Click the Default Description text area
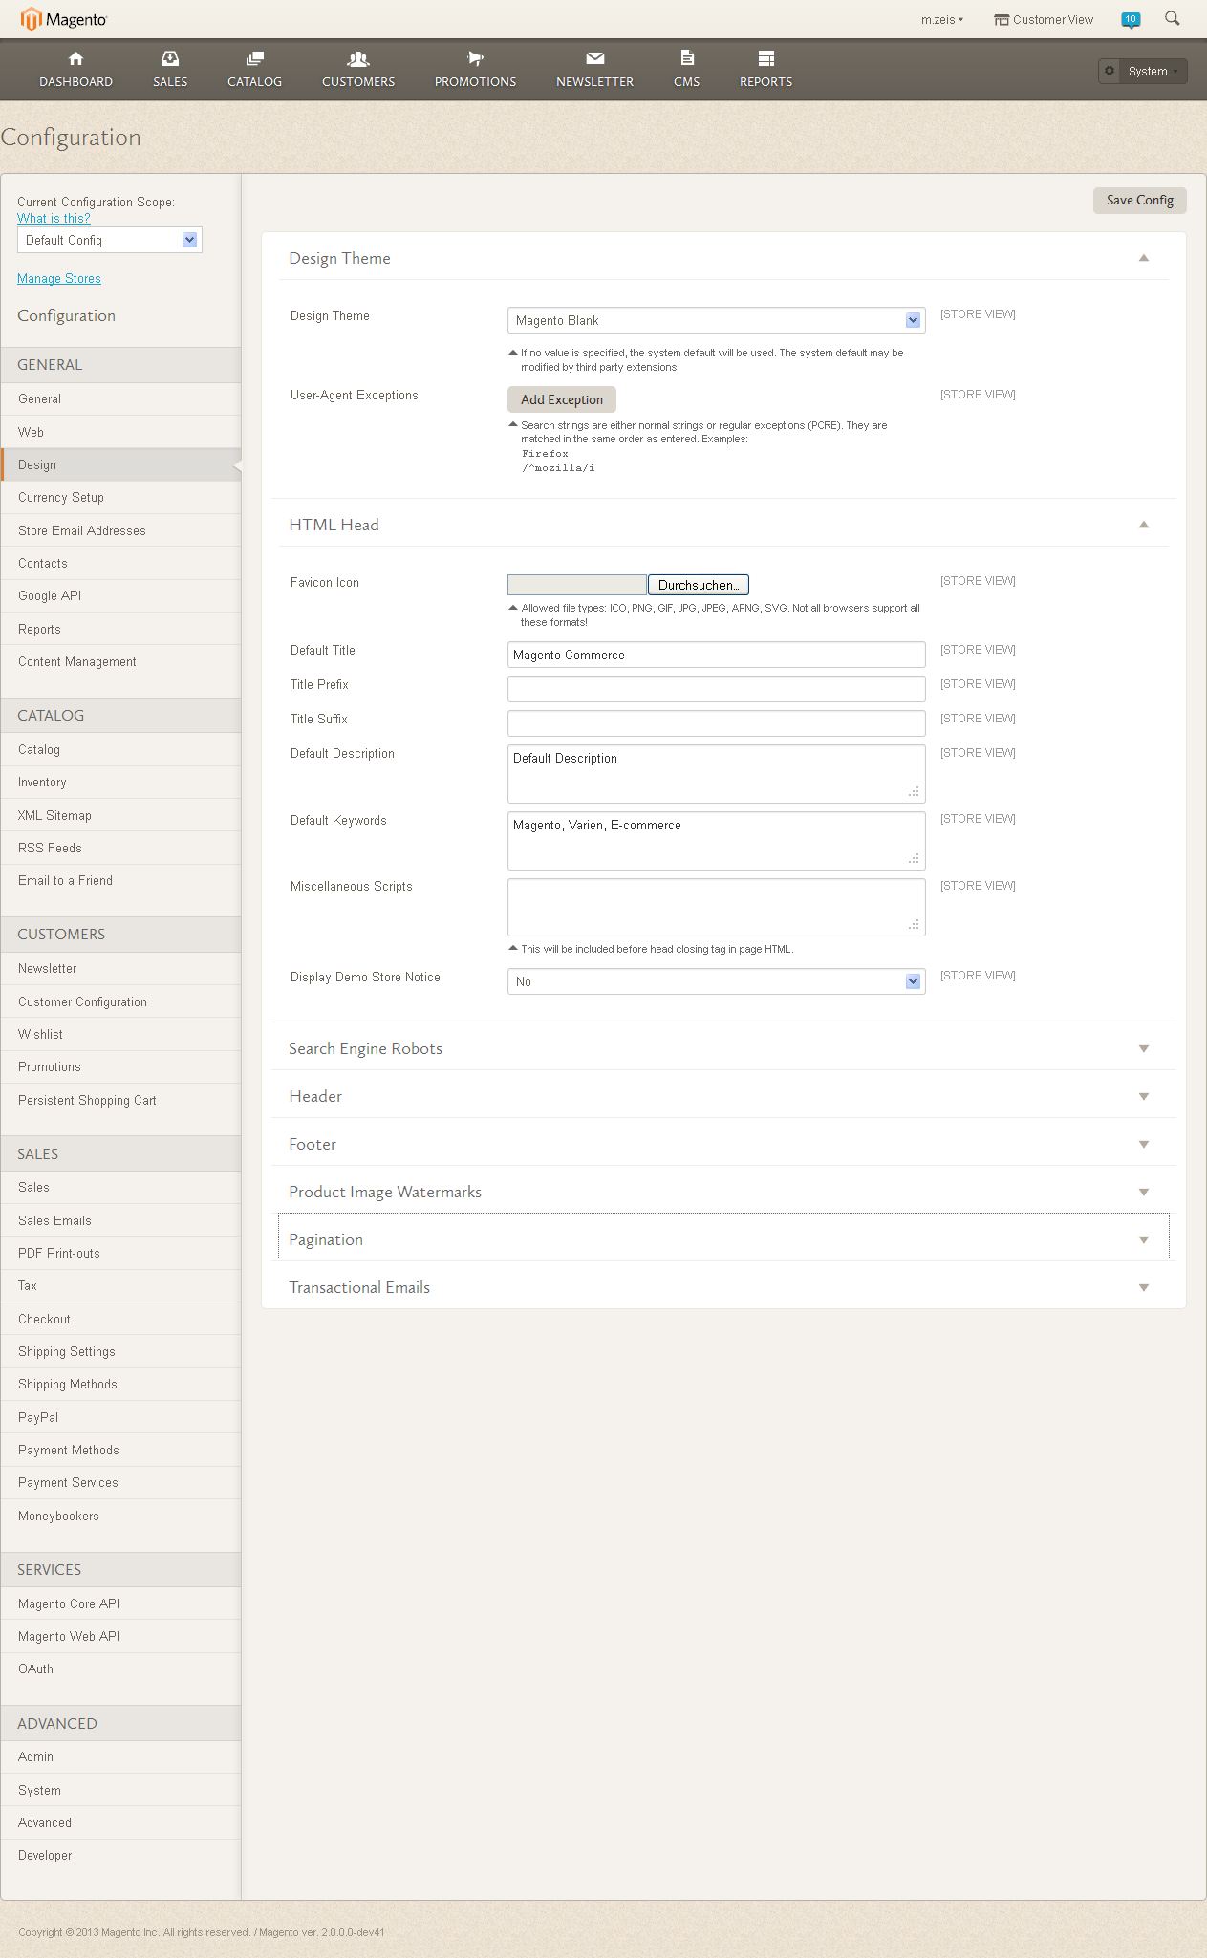Image resolution: width=1207 pixels, height=1958 pixels. (716, 774)
